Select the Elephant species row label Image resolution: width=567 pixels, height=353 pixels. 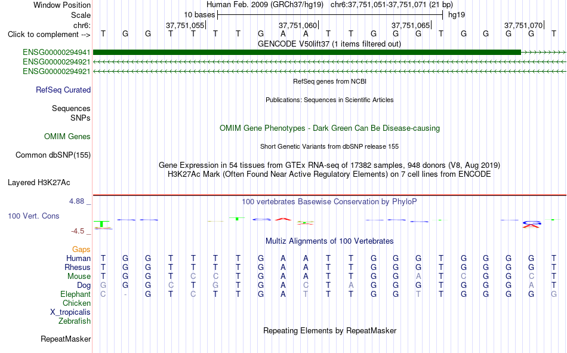tap(75, 294)
